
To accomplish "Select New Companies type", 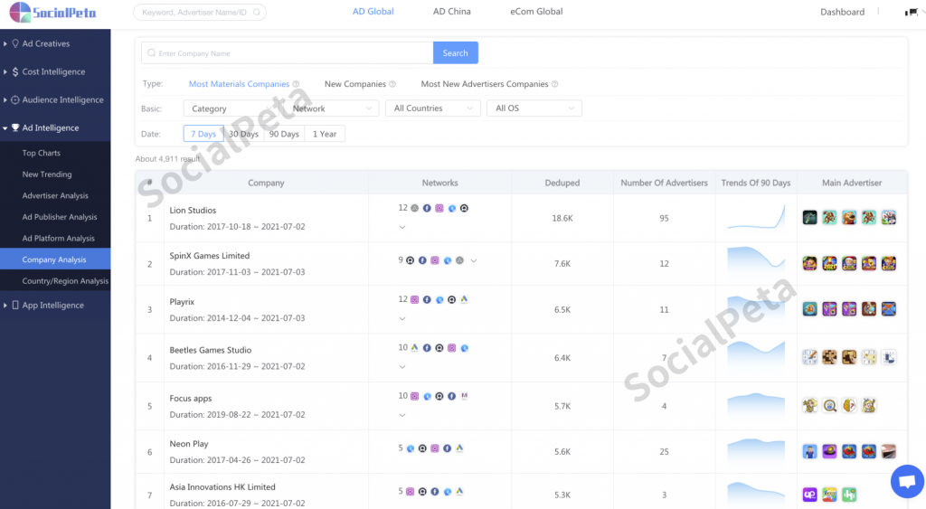I will coord(354,84).
